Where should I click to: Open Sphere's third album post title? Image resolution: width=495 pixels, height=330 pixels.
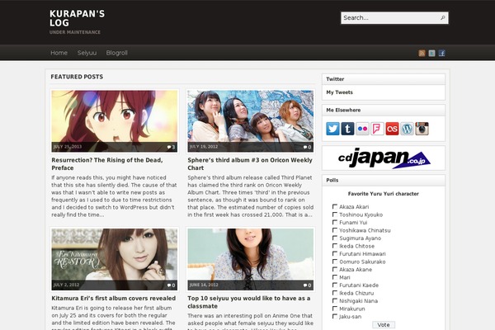click(x=250, y=164)
